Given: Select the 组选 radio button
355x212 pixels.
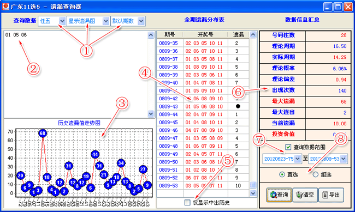Looking at the screenshot, I should (x=315, y=174).
